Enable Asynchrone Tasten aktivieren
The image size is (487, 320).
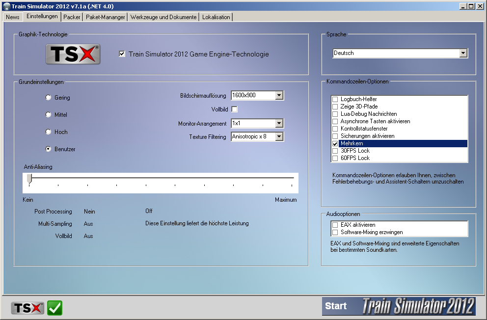coord(335,121)
